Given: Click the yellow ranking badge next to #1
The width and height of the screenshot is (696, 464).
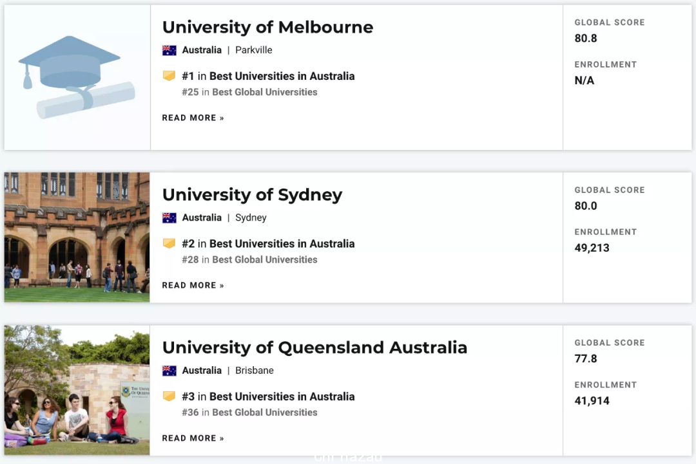Looking at the screenshot, I should [x=169, y=76].
